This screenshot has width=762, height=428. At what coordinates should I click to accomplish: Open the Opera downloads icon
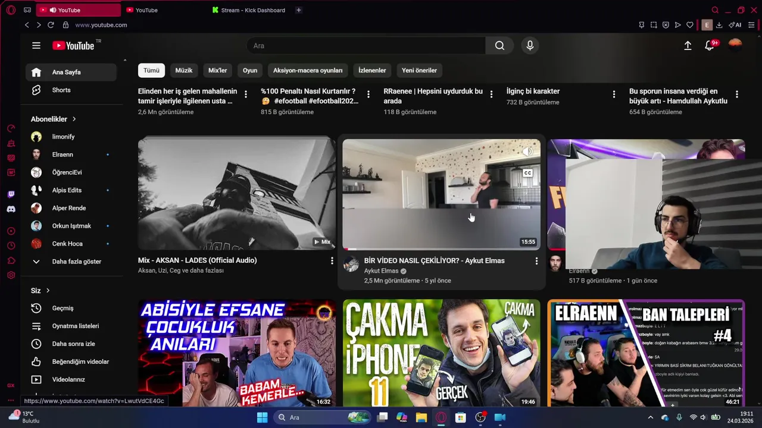coord(719,25)
